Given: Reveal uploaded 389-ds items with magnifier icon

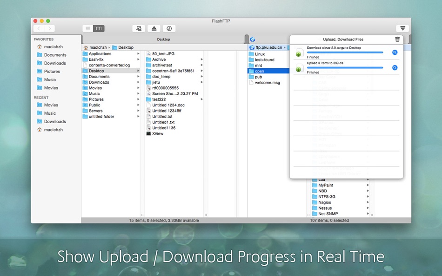Looking at the screenshot, I should (x=395, y=67).
